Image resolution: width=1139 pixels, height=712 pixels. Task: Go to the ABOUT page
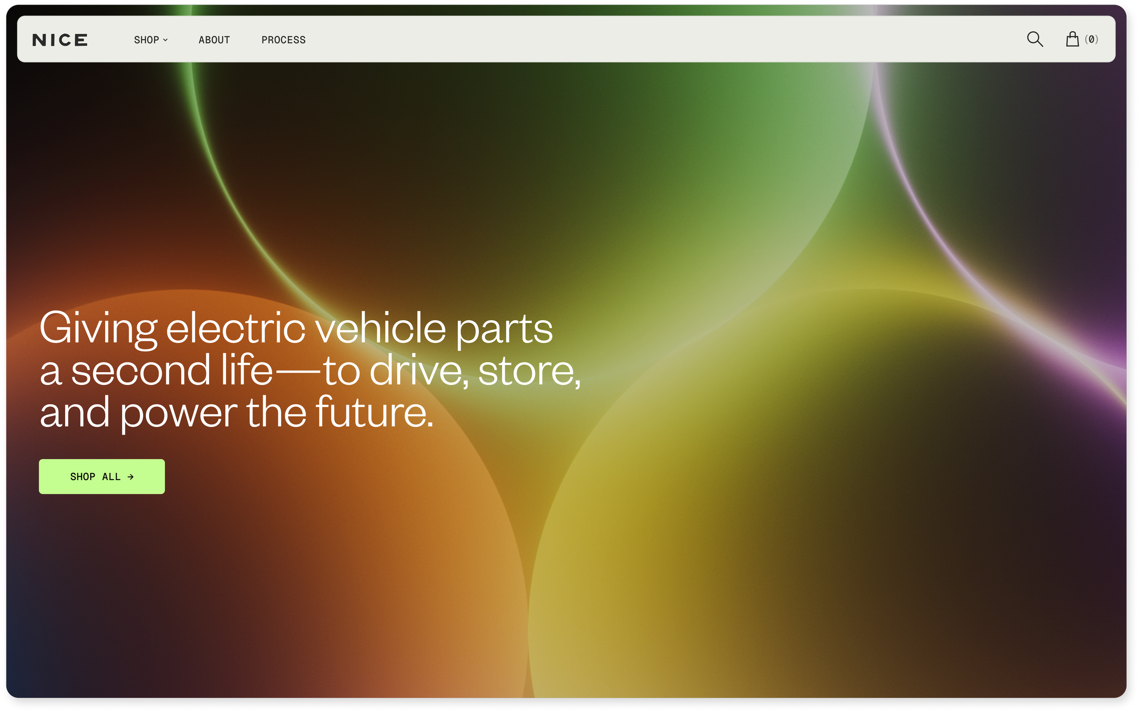[x=214, y=40]
